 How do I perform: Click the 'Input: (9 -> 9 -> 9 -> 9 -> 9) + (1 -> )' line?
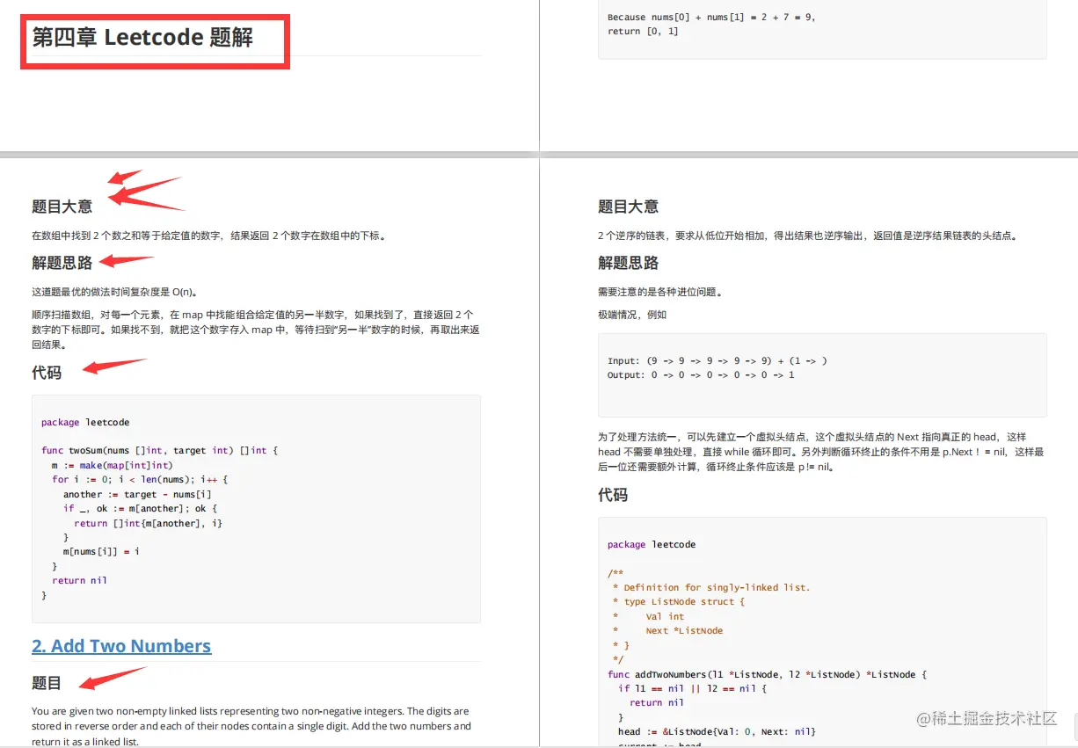[x=717, y=360]
